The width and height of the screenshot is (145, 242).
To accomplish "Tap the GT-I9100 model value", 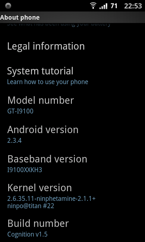I will pyautogui.click(x=20, y=111).
